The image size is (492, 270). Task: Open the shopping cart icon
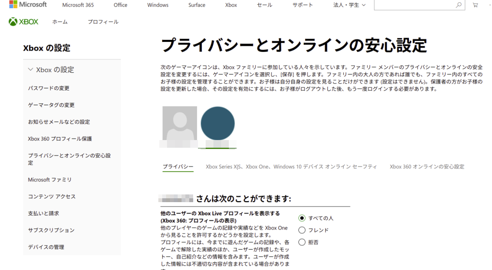tap(476, 5)
